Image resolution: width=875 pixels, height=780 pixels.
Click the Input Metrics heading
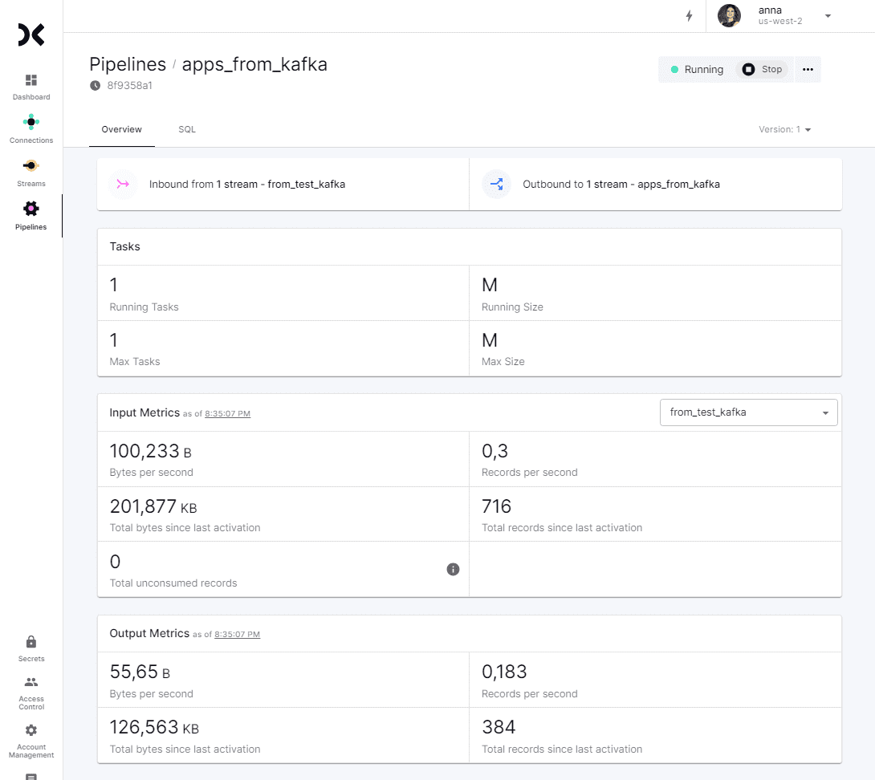144,412
